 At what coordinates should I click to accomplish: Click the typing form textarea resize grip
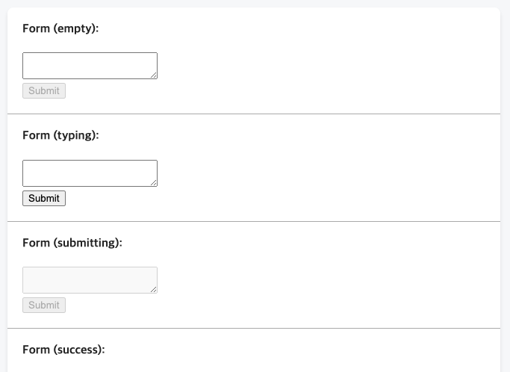(x=154, y=183)
